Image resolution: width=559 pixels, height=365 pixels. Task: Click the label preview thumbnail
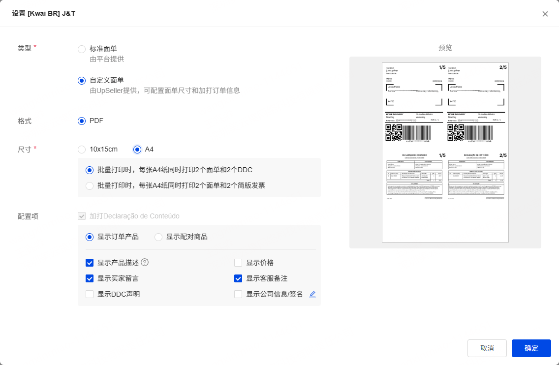point(445,152)
